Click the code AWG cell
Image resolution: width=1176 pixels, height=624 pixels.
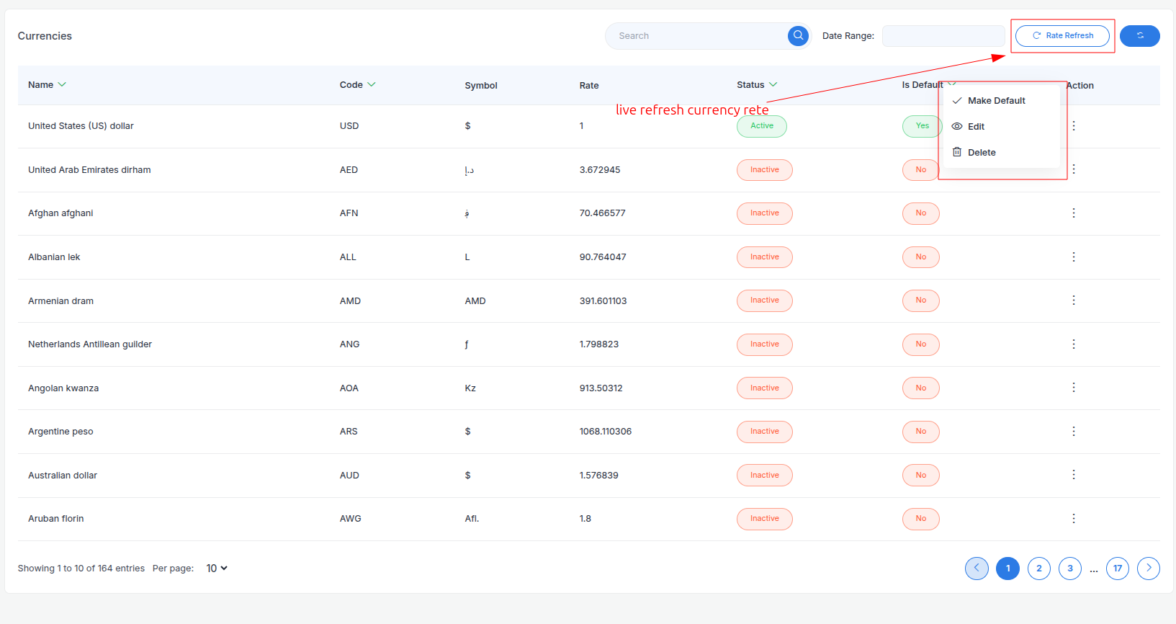click(351, 519)
